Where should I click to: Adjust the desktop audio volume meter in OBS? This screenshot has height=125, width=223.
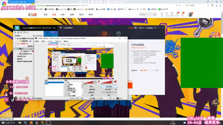pos(107,82)
